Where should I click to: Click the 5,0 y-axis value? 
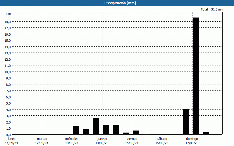[x=8, y=103]
